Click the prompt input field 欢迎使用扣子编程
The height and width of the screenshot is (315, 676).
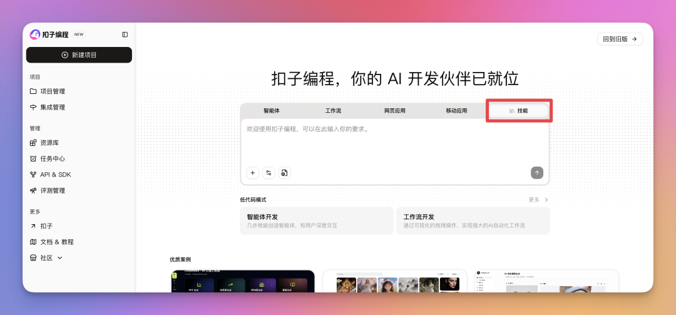click(x=395, y=142)
